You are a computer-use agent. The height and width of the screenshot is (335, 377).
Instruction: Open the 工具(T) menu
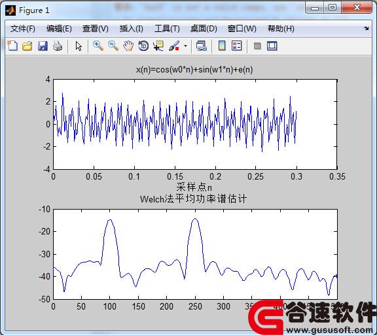167,29
